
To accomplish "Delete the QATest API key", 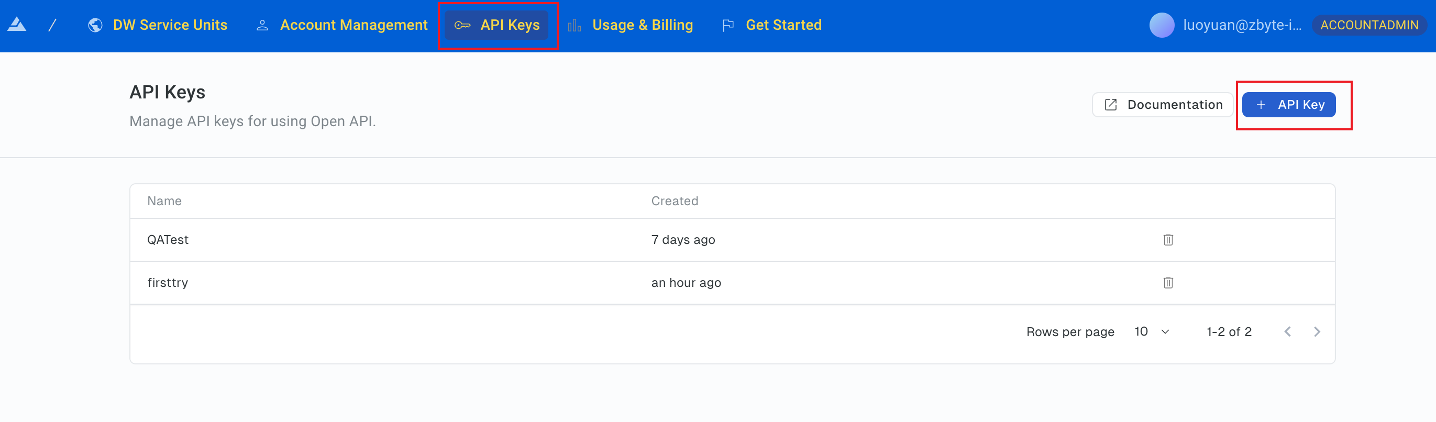I will point(1168,240).
